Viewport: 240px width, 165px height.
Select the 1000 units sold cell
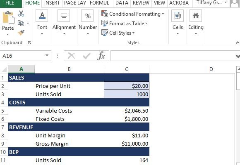coord(127,94)
